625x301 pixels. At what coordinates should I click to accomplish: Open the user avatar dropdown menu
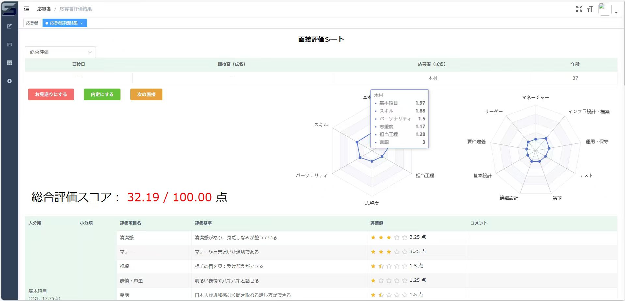tap(604, 9)
